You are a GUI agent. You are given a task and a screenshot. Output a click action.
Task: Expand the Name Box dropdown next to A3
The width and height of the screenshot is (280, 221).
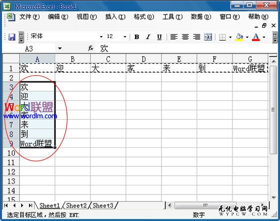click(x=60, y=48)
